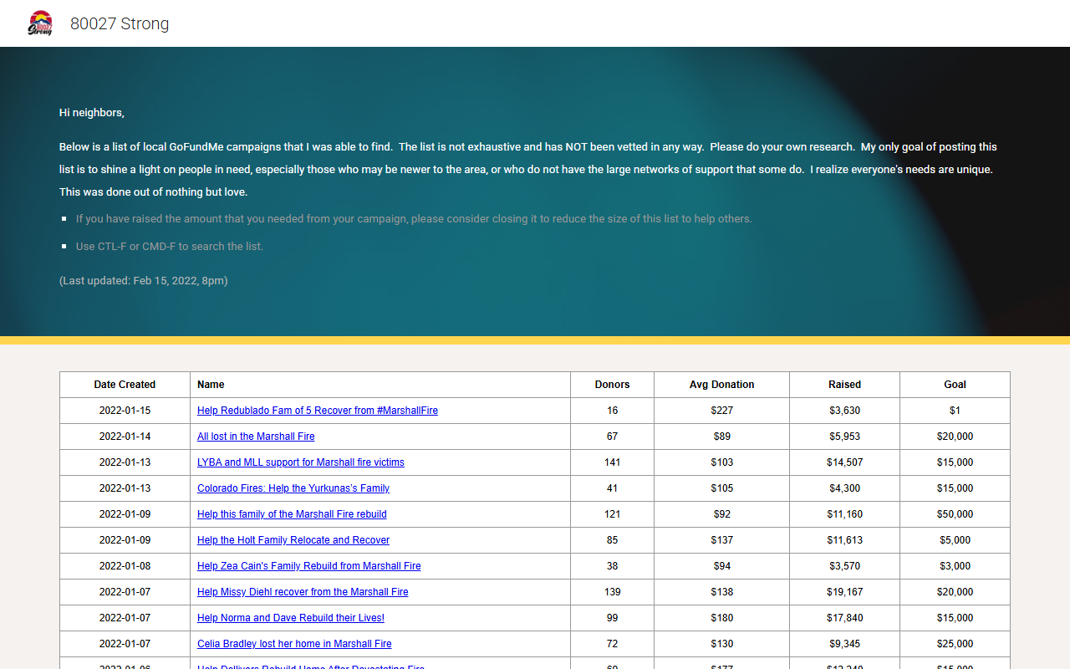
Task: Select the $19,167 raised cell
Action: (x=844, y=592)
